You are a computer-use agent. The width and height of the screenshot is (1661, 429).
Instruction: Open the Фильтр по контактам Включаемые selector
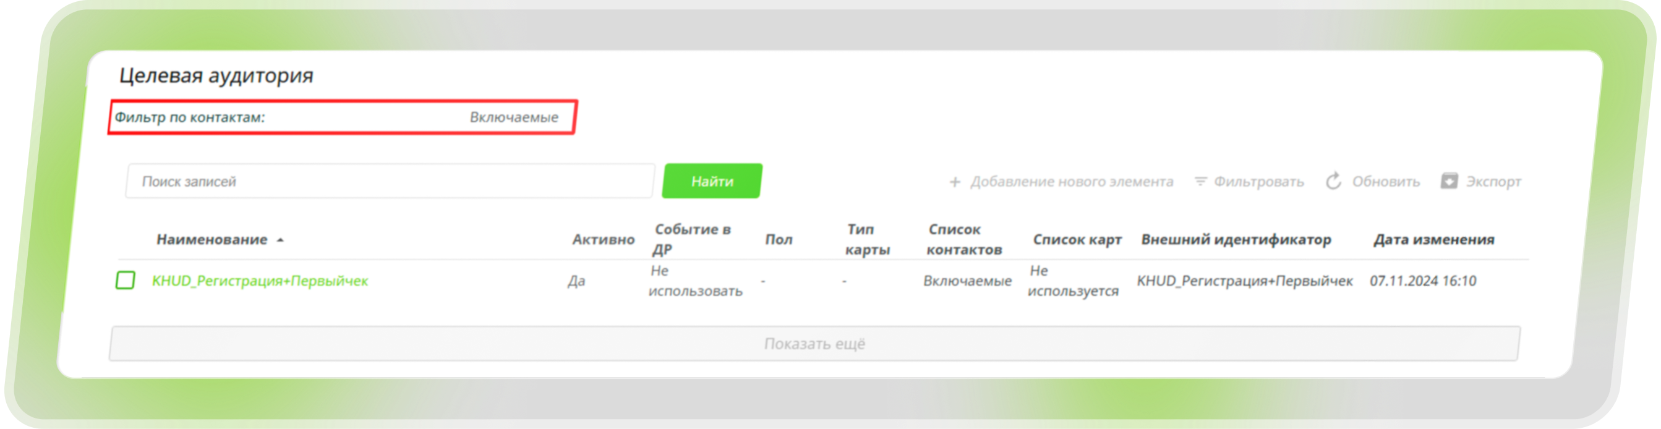click(513, 117)
